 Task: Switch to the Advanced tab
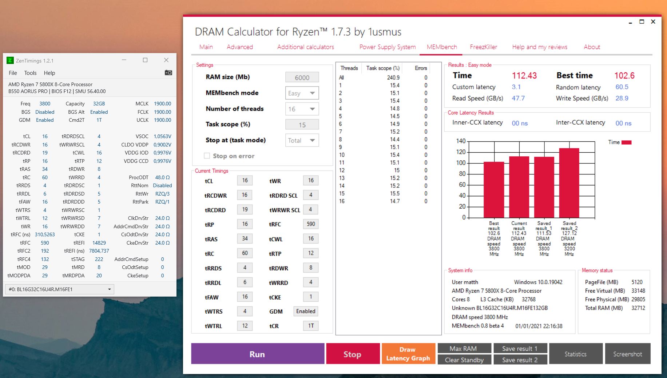point(240,47)
